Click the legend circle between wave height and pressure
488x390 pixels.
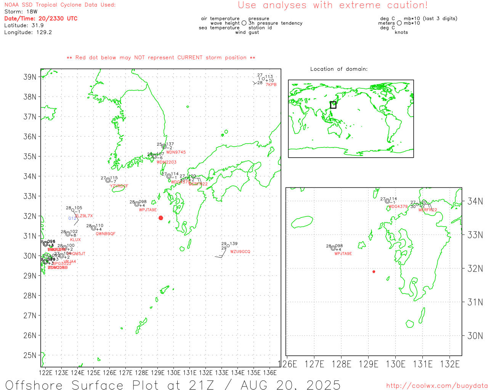click(x=244, y=23)
